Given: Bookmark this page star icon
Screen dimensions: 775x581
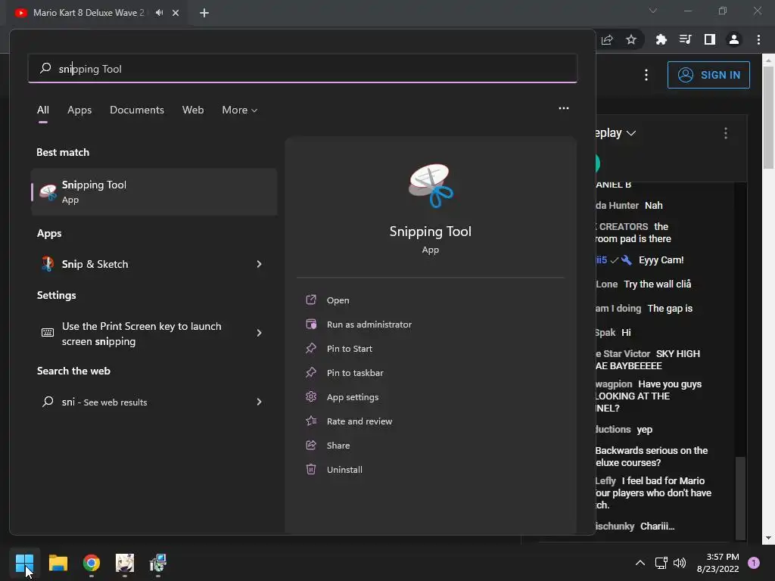Looking at the screenshot, I should 631,39.
